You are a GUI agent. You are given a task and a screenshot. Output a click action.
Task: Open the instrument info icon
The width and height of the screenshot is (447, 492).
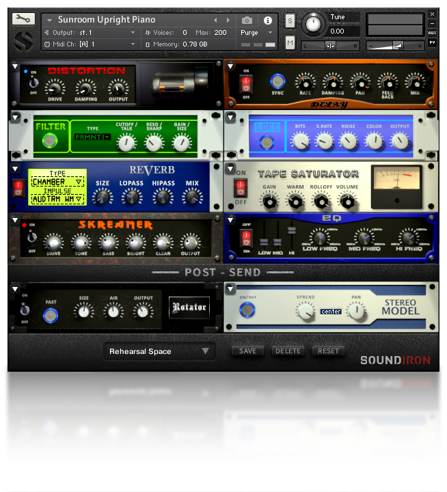point(268,20)
